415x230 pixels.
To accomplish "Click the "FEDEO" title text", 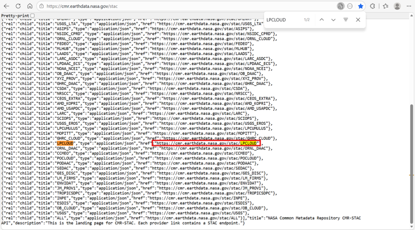I will [63, 44].
